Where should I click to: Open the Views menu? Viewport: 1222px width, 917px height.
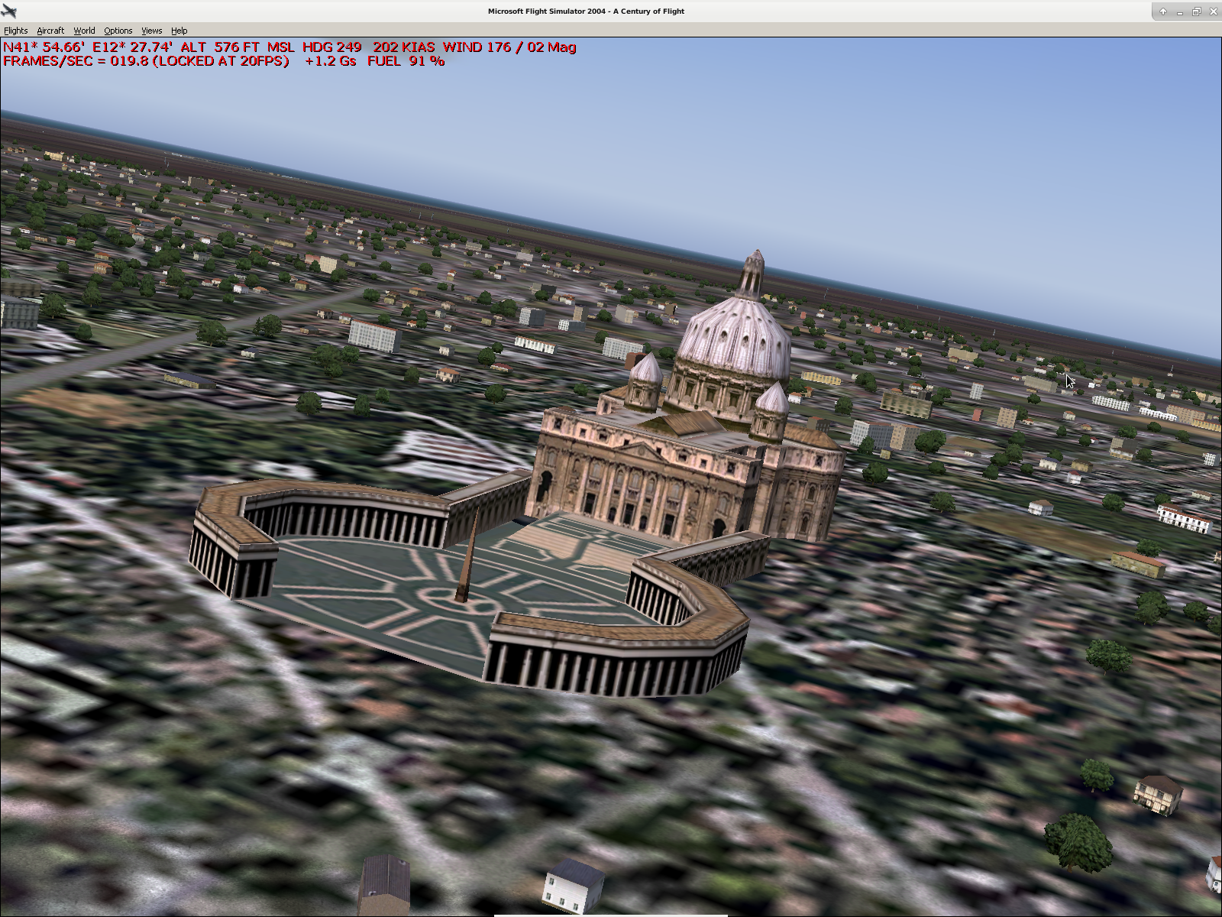[151, 31]
